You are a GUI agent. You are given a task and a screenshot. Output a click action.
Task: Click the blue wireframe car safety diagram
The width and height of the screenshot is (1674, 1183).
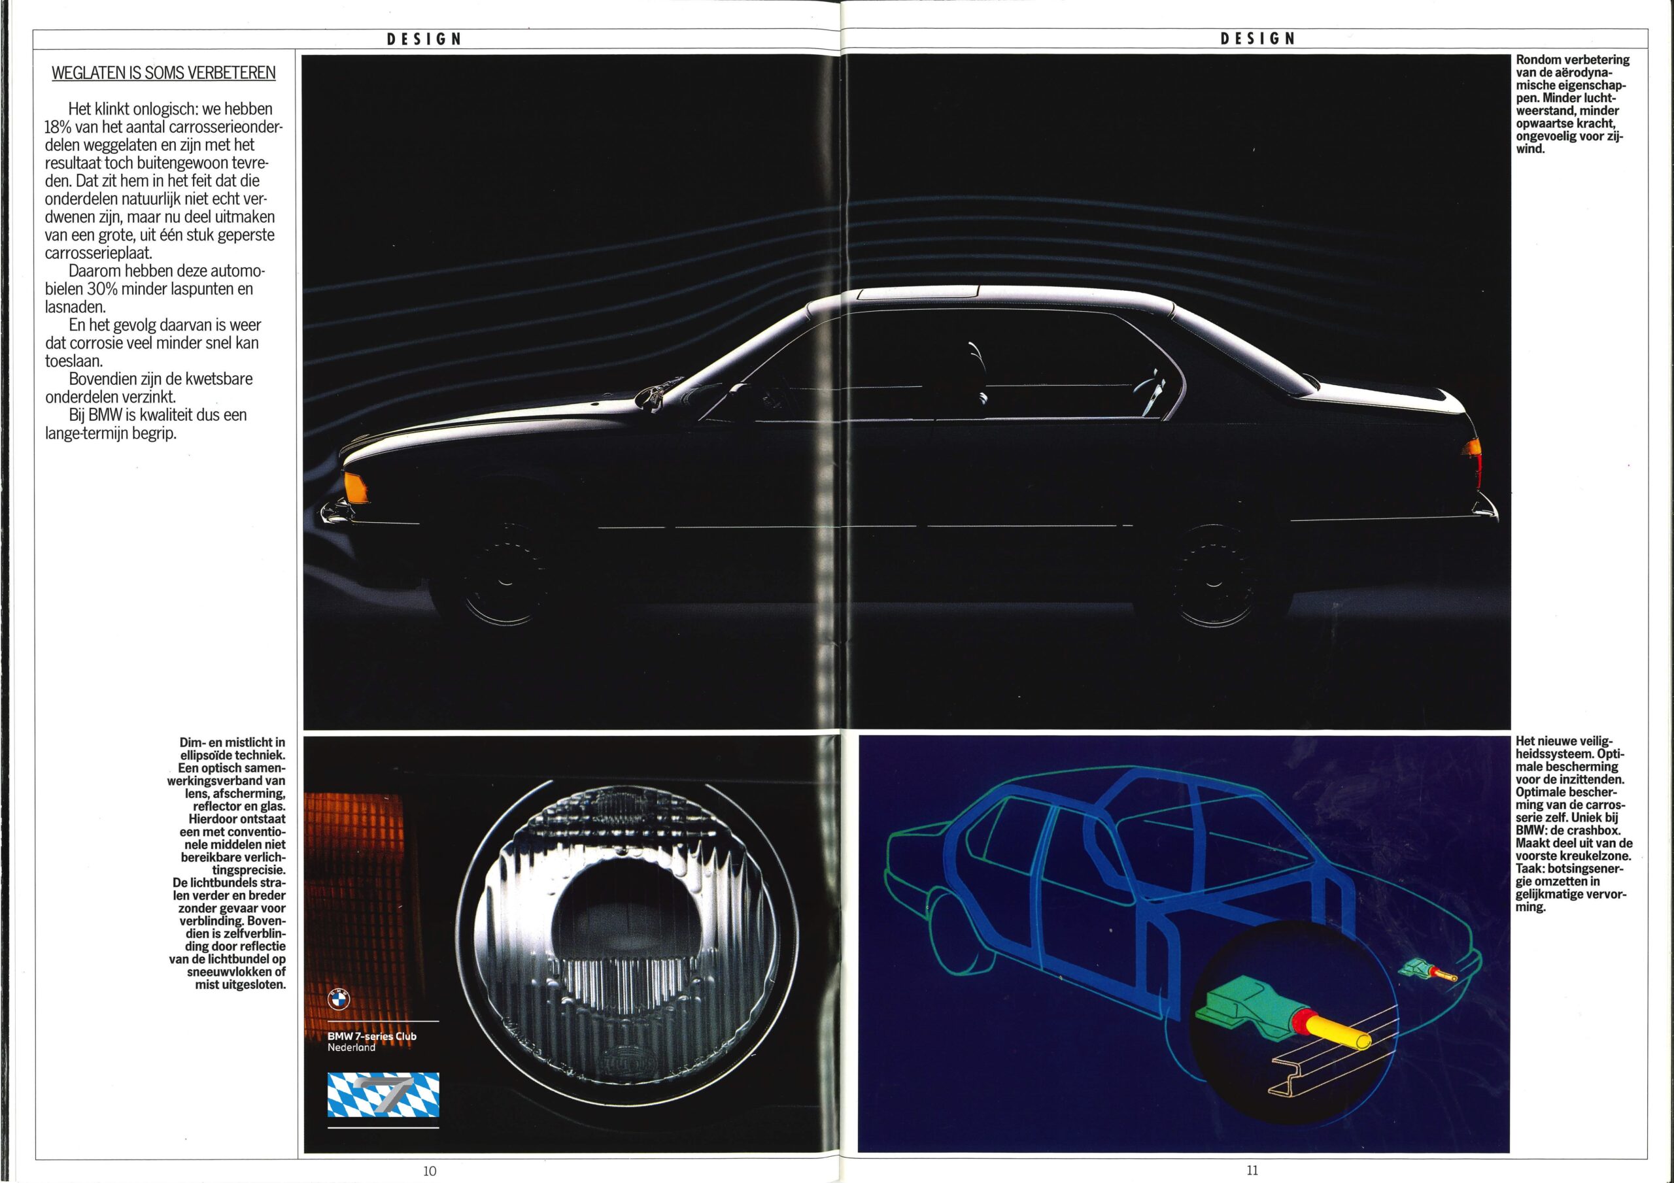[x=1185, y=944]
